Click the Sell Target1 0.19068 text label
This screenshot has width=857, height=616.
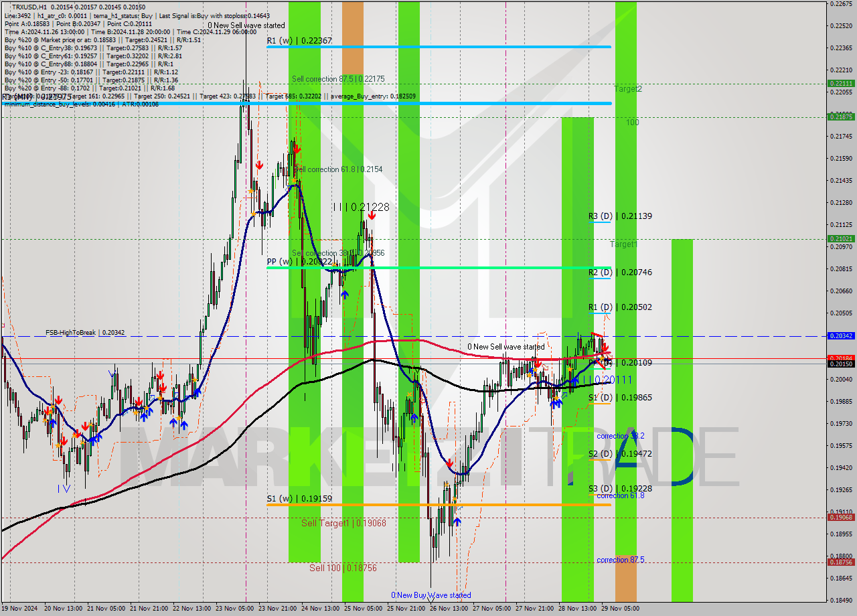click(343, 523)
